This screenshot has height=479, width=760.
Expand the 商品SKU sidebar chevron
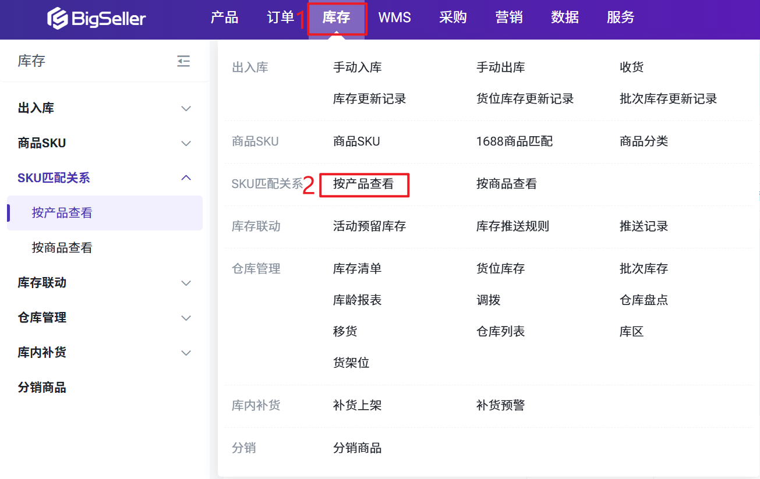[186, 143]
